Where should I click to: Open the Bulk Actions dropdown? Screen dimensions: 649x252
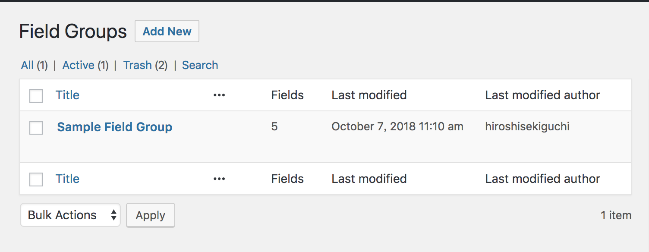pos(70,215)
